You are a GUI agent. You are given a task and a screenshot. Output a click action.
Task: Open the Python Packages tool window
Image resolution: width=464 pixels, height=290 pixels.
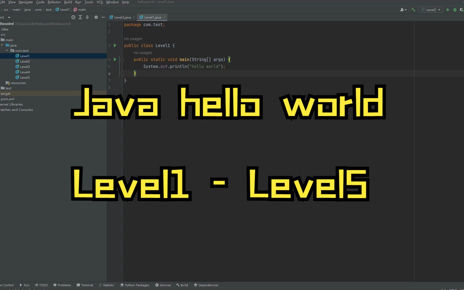135,285
